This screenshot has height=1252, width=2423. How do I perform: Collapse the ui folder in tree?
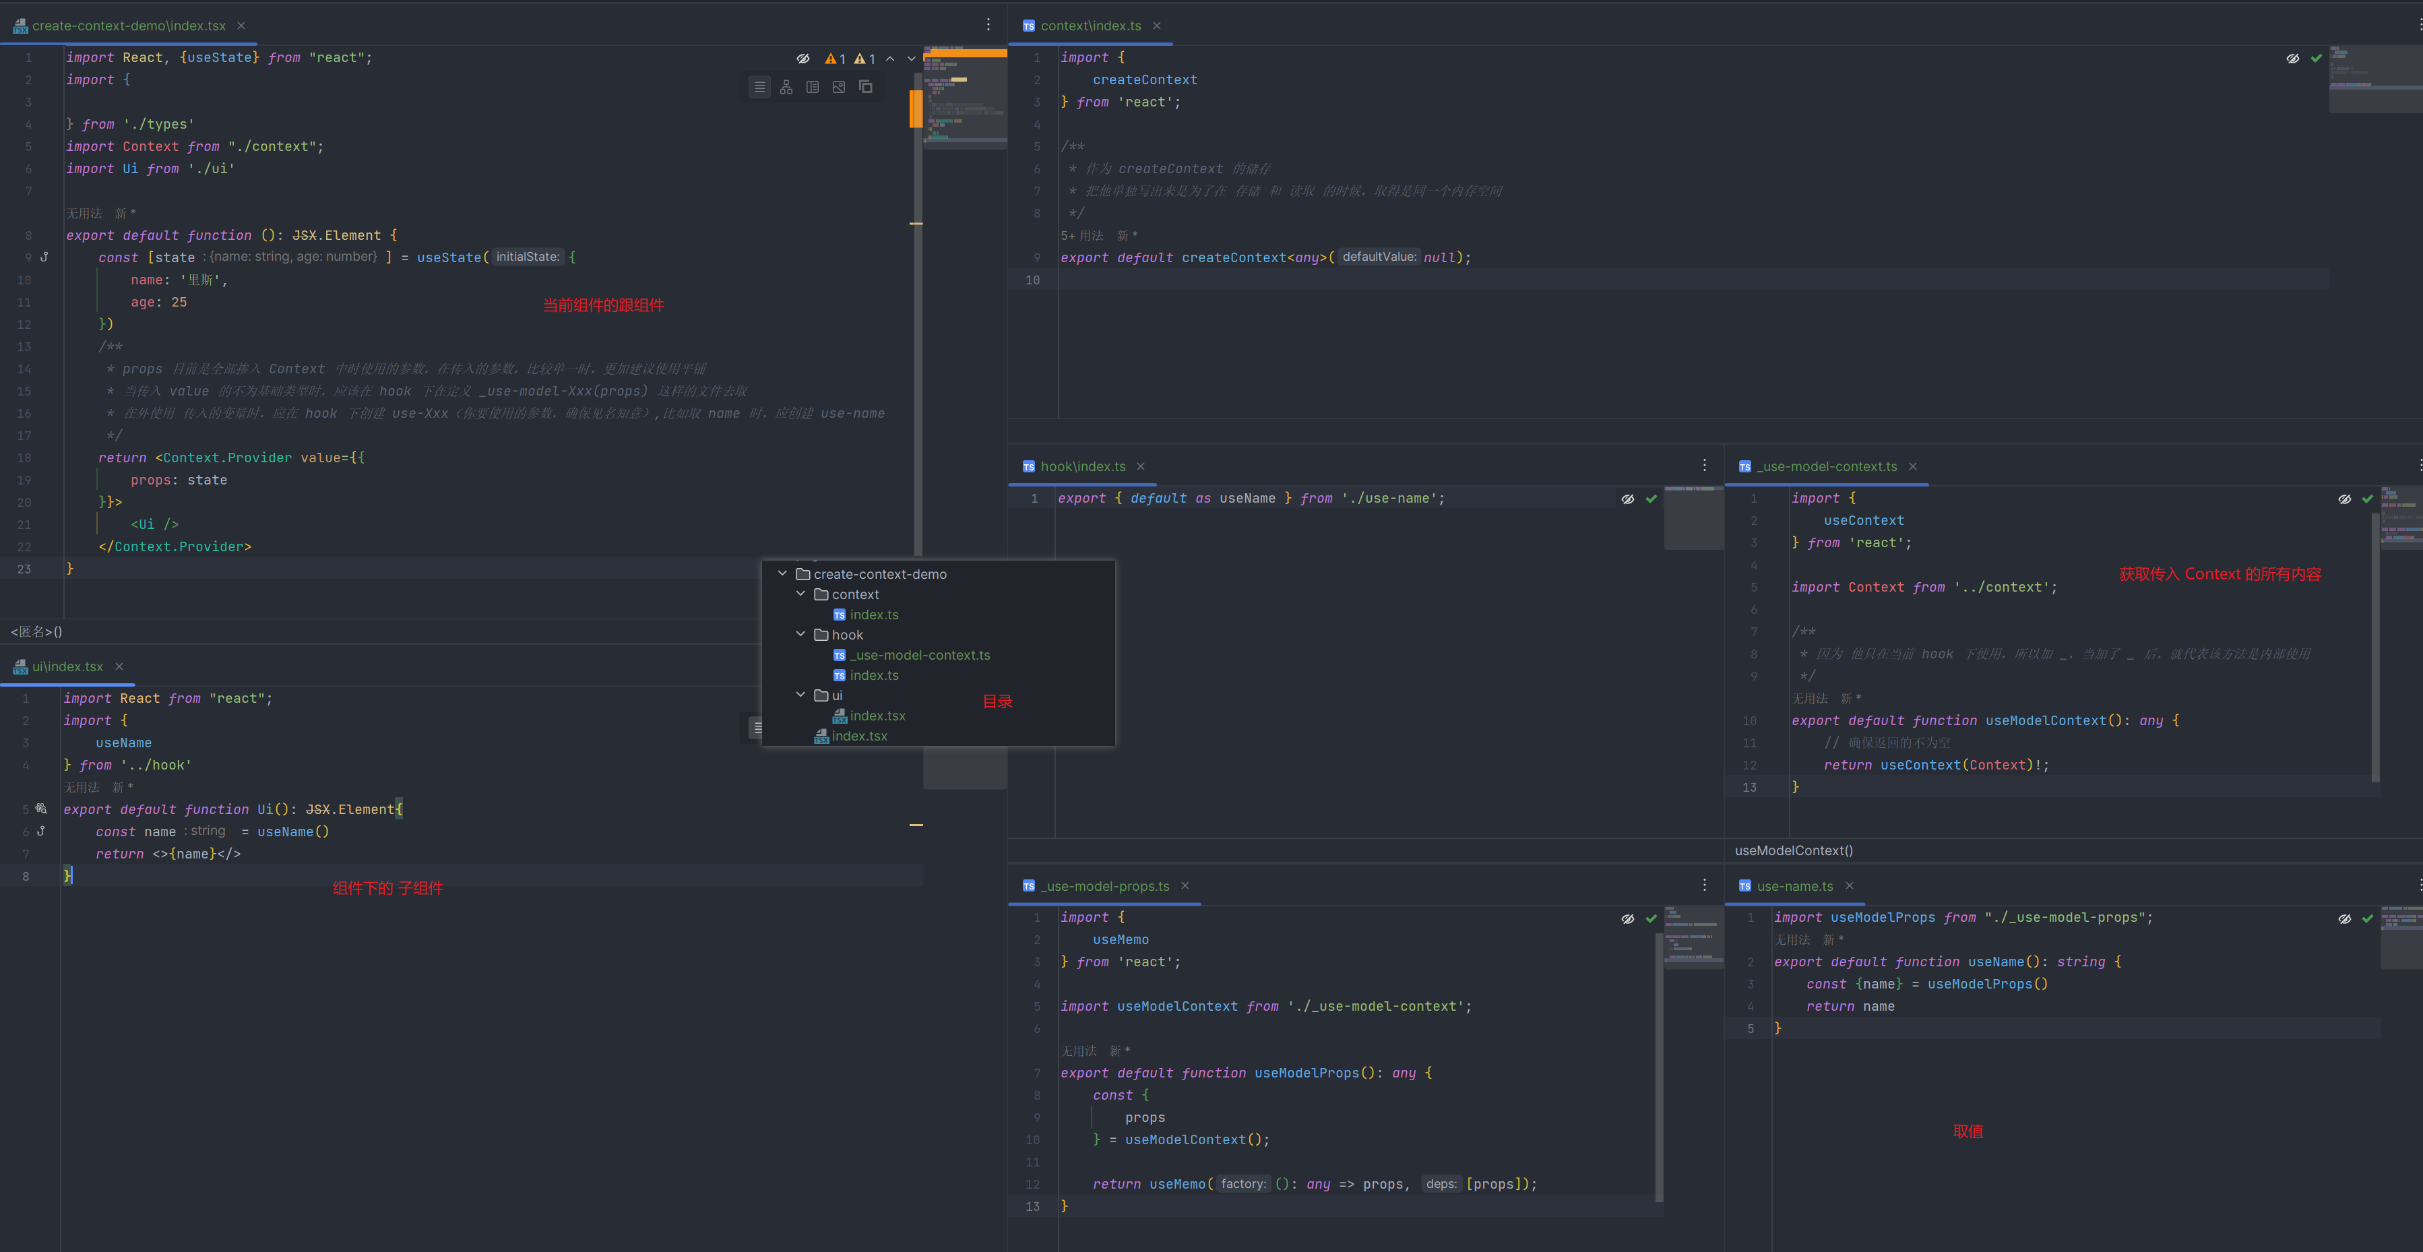point(801,695)
